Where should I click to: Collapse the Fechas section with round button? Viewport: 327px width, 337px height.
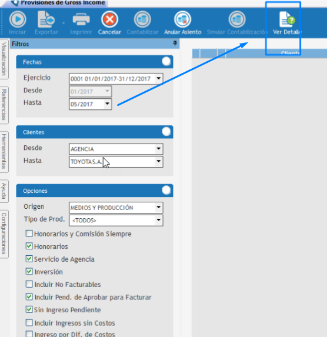click(x=166, y=62)
